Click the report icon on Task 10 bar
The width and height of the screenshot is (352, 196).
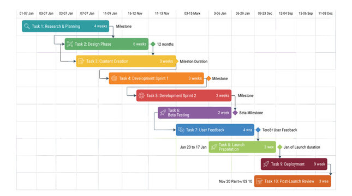(x=259, y=181)
